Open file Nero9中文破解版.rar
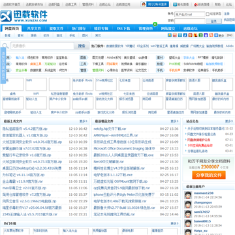The height and width of the screenshot is (235, 235). [x=108, y=162]
